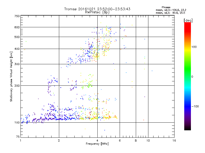Viewport: 205px width, 153px height.
Task: Click the x-axis tick label '6'
Action: 120,141
